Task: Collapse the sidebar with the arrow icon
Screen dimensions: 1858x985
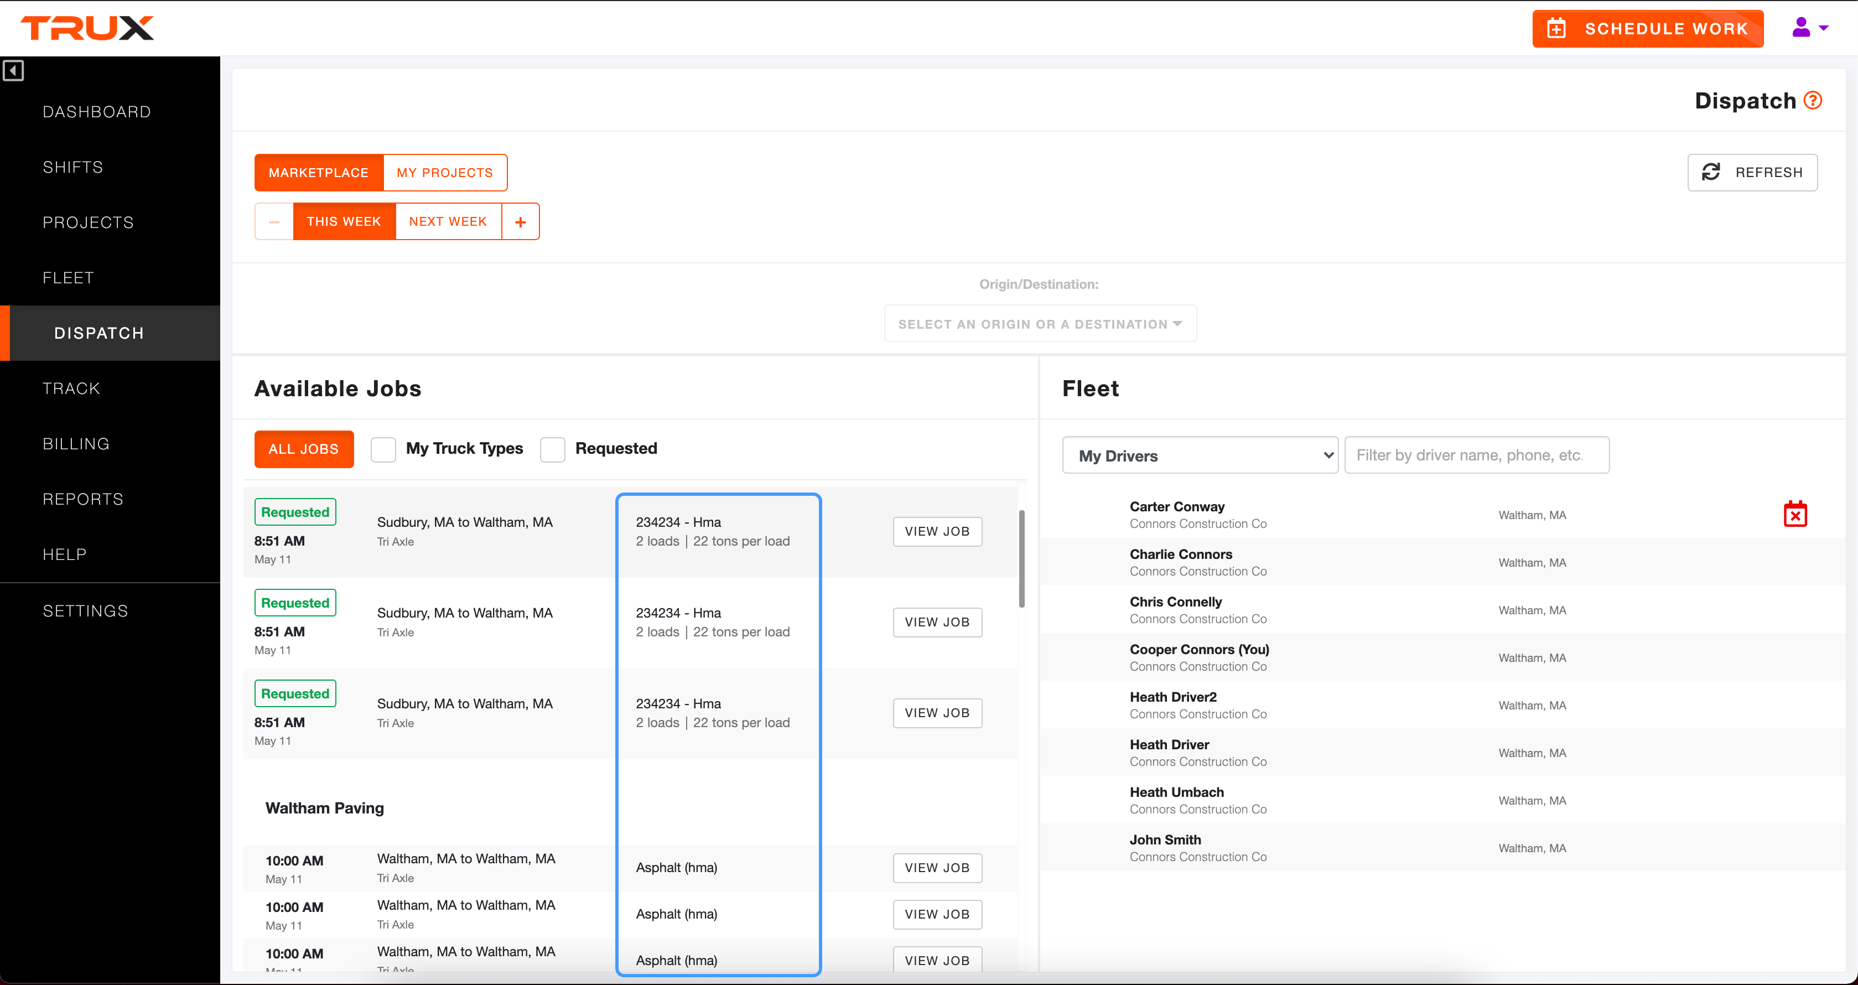Action: 13,71
